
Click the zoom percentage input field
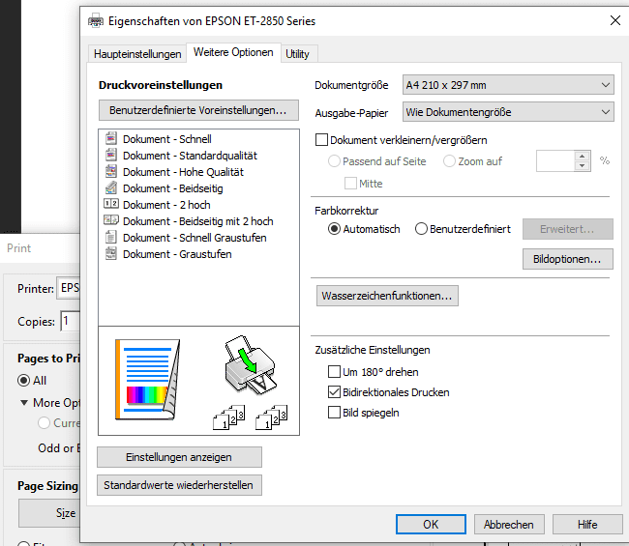tap(555, 161)
